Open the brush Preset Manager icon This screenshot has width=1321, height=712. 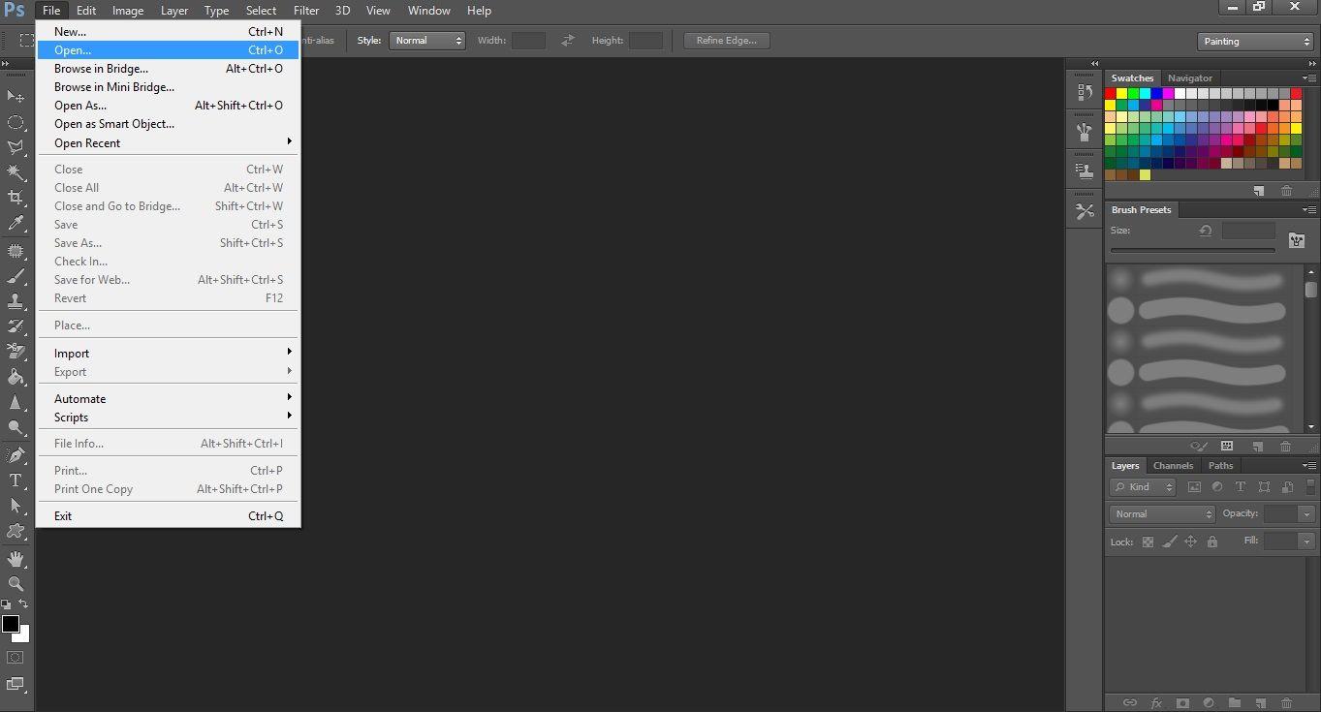click(1227, 446)
